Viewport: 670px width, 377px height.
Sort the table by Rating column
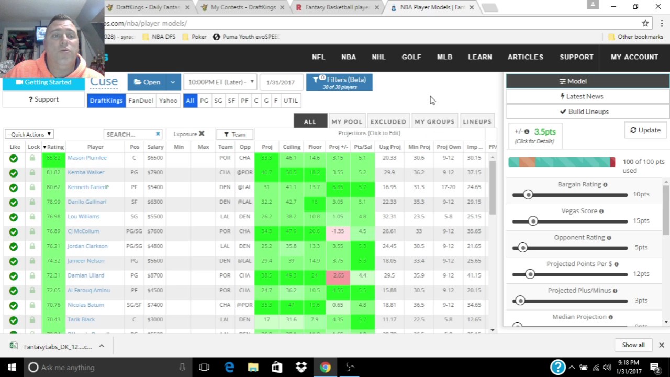pos(53,147)
